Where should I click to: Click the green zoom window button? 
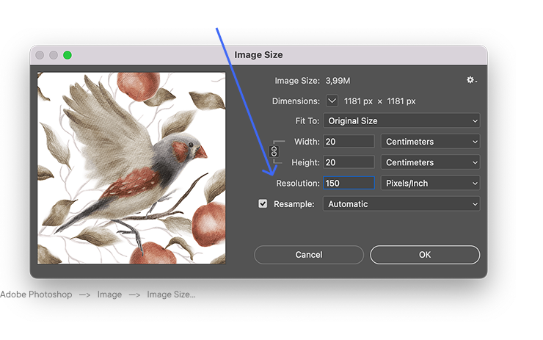(x=68, y=55)
